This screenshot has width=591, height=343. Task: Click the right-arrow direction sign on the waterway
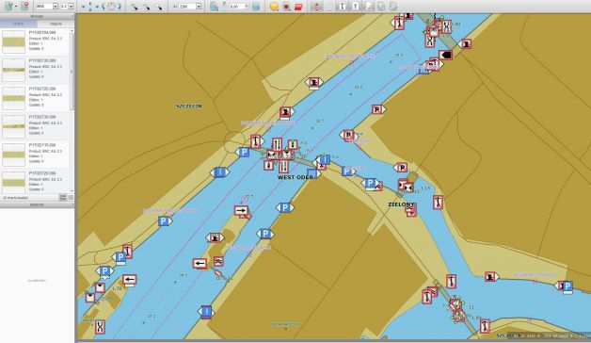(241, 210)
